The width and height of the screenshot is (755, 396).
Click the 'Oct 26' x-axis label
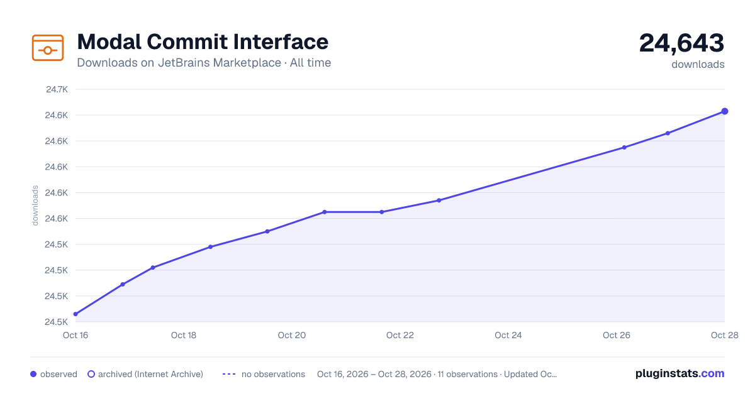(617, 335)
